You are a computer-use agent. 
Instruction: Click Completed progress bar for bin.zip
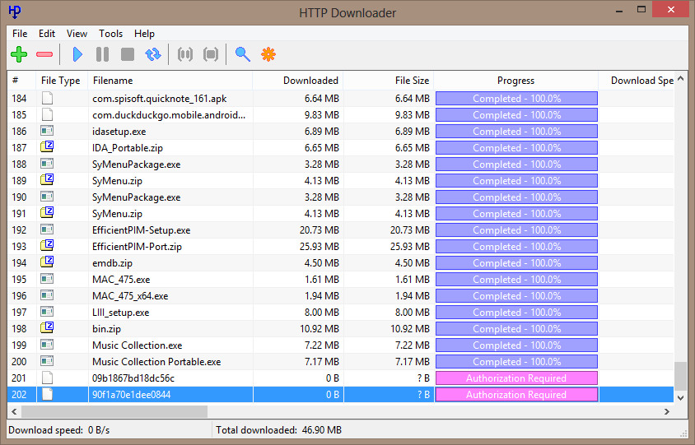coord(516,328)
